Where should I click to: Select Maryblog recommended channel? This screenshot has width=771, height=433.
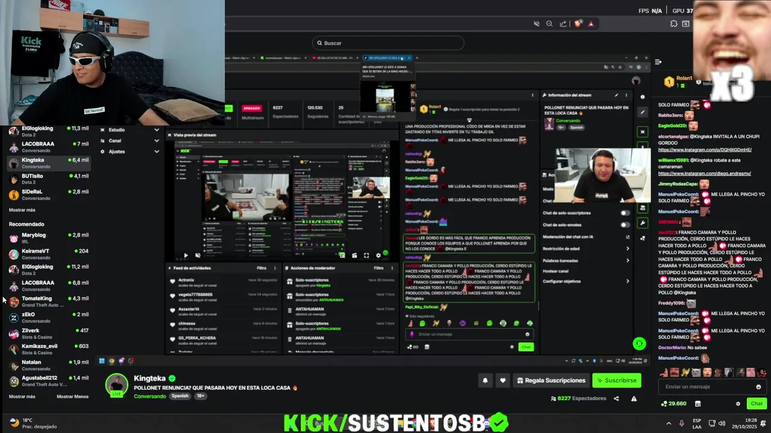[49, 238]
